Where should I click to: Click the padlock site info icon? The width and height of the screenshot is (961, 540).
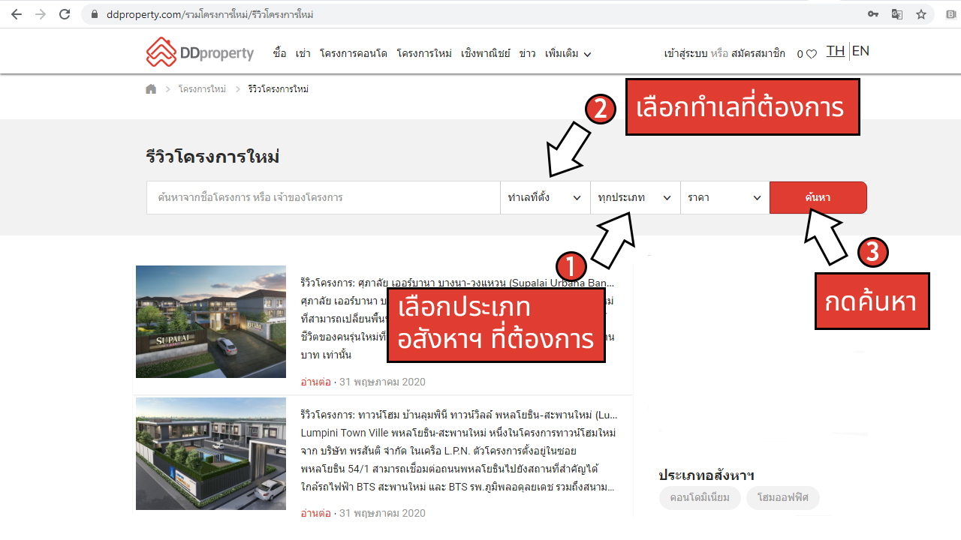click(94, 14)
